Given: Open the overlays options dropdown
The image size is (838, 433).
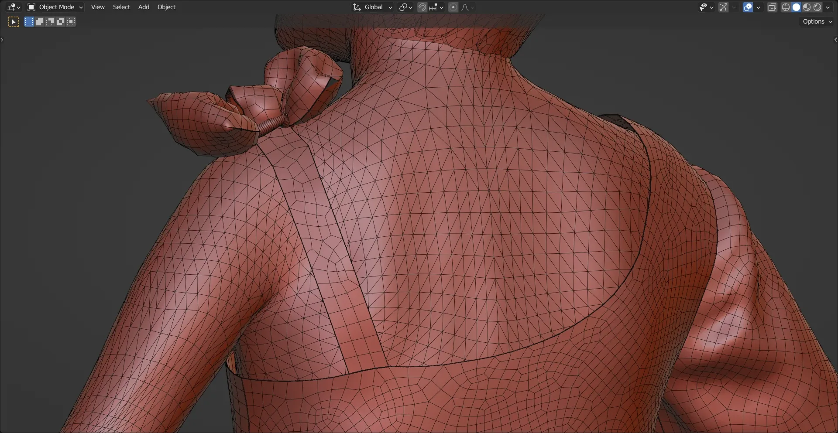Looking at the screenshot, I should click(x=758, y=7).
